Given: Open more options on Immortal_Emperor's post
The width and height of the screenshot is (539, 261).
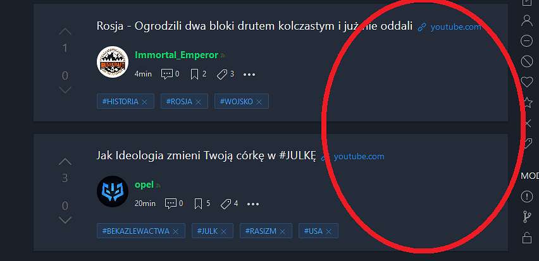Looking at the screenshot, I should pos(249,75).
